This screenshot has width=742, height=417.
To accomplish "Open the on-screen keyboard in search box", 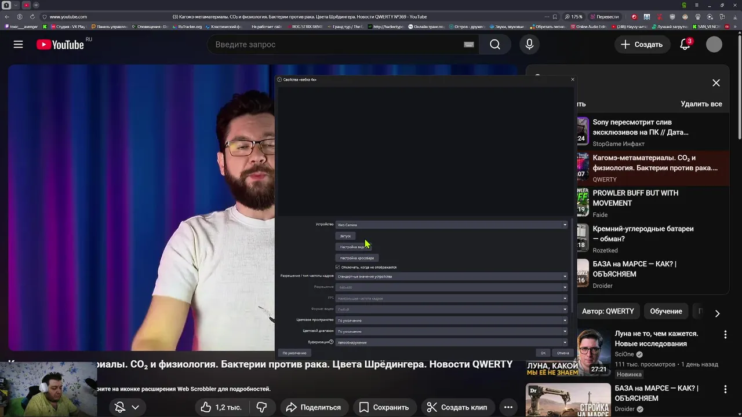I will [469, 45].
